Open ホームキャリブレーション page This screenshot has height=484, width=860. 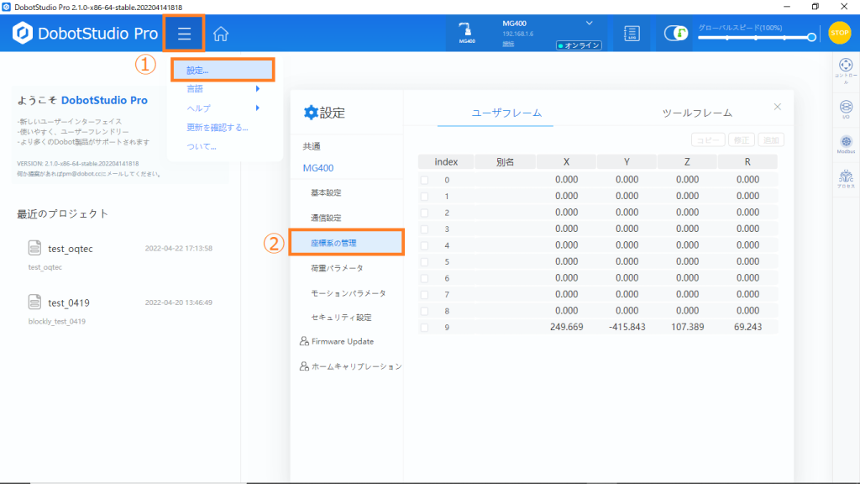click(x=356, y=366)
